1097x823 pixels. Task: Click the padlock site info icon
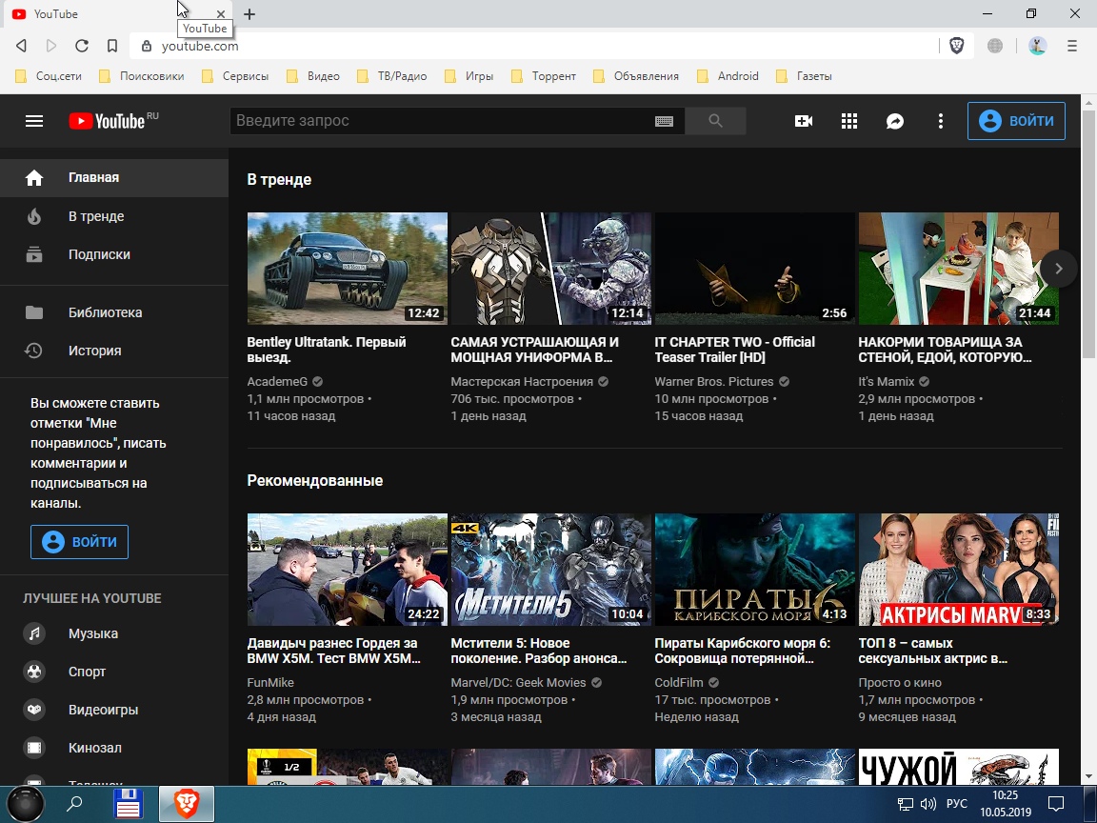coord(147,46)
